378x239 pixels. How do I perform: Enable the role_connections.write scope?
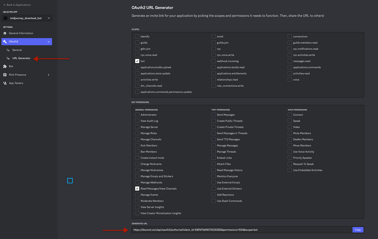point(214,86)
